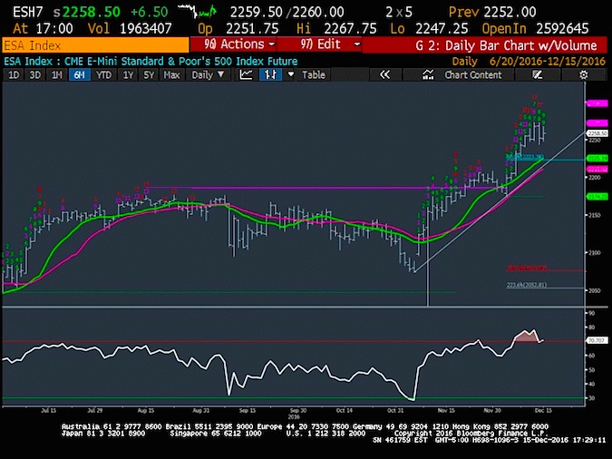Click the +6.50 net change value

[149, 12]
